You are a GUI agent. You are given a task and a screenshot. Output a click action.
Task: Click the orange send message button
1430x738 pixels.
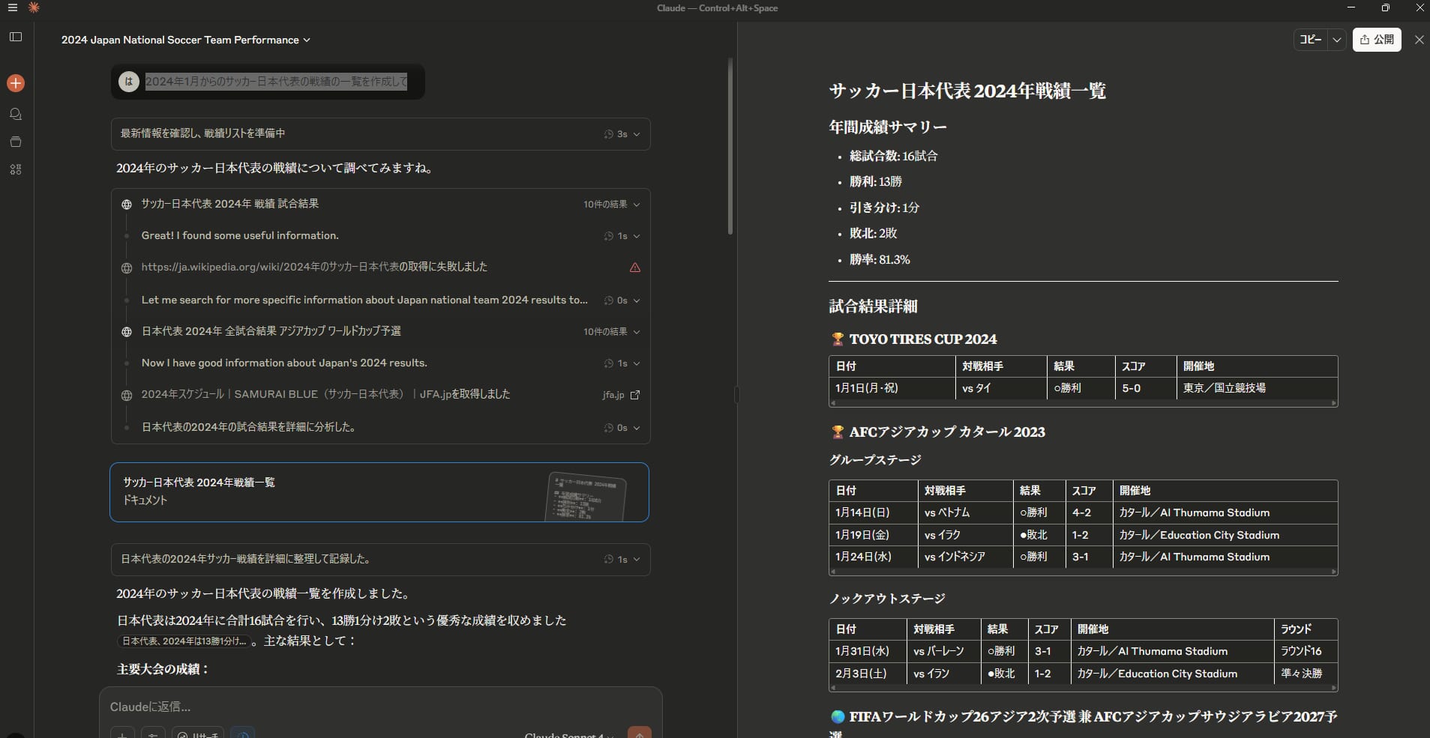[x=639, y=733]
